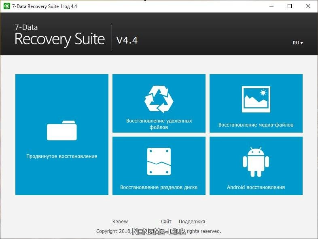
Task: Click the picture frame media icon
Action: (x=256, y=99)
